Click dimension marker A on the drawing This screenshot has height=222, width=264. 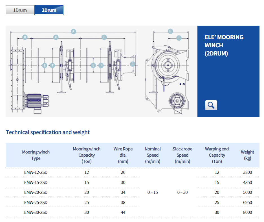tap(73, 32)
